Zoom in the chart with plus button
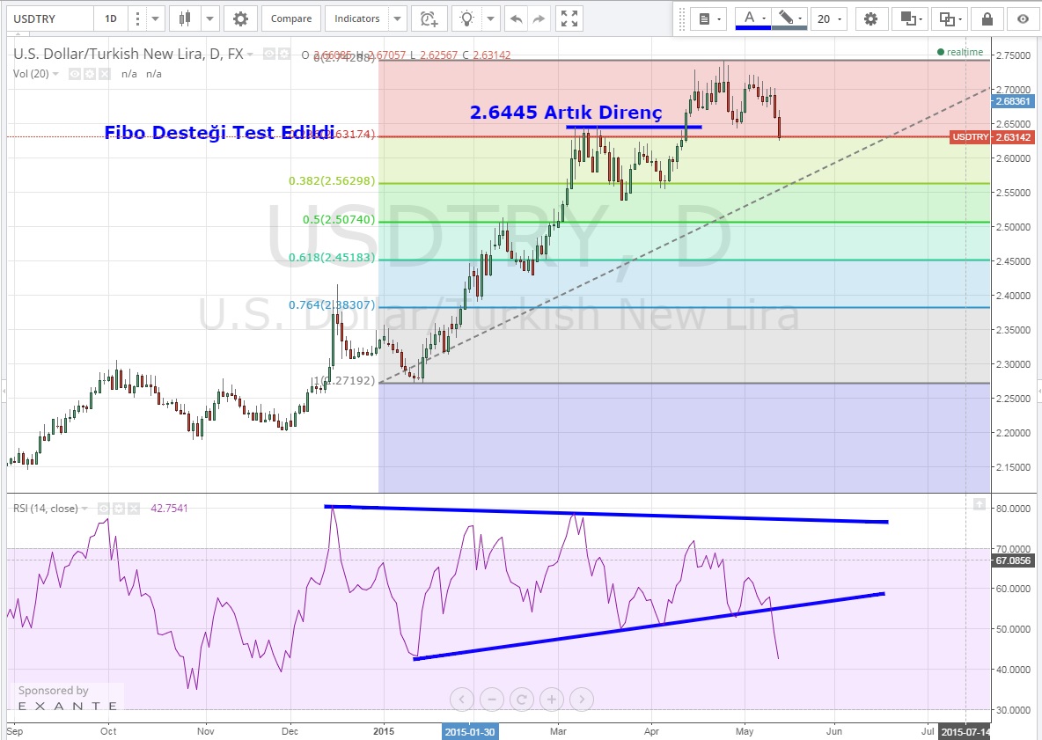This screenshot has width=1042, height=740. coord(551,700)
